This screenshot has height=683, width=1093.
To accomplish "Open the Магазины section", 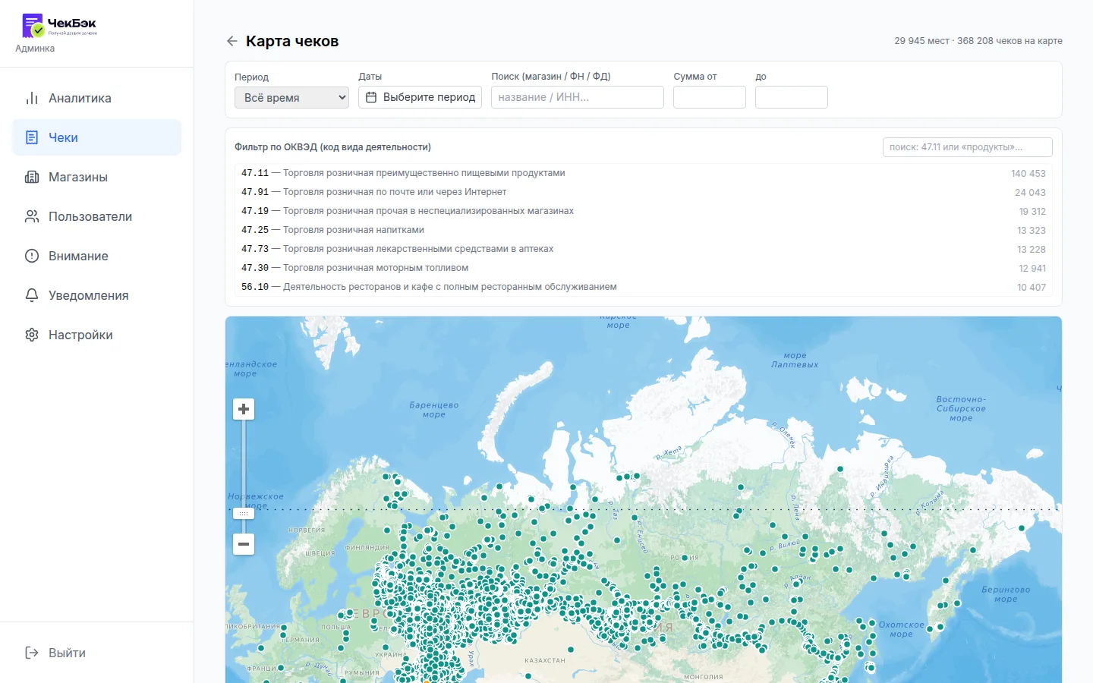I will (96, 177).
